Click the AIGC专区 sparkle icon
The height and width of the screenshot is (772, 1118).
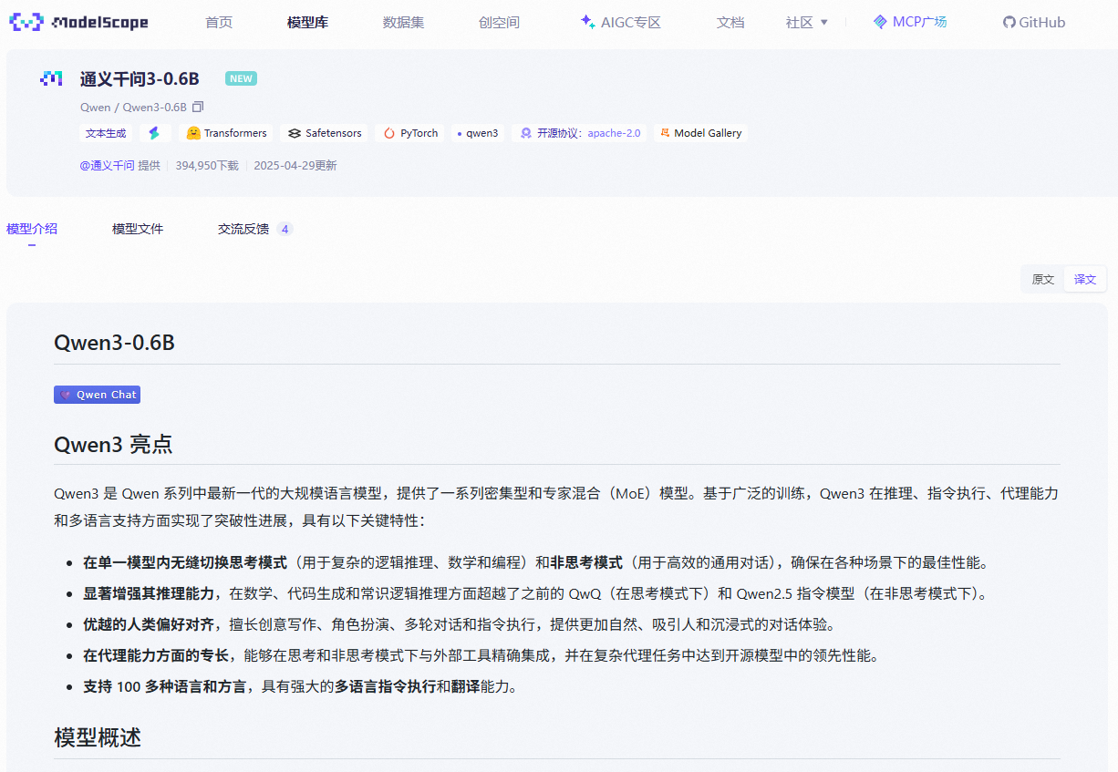coord(588,20)
